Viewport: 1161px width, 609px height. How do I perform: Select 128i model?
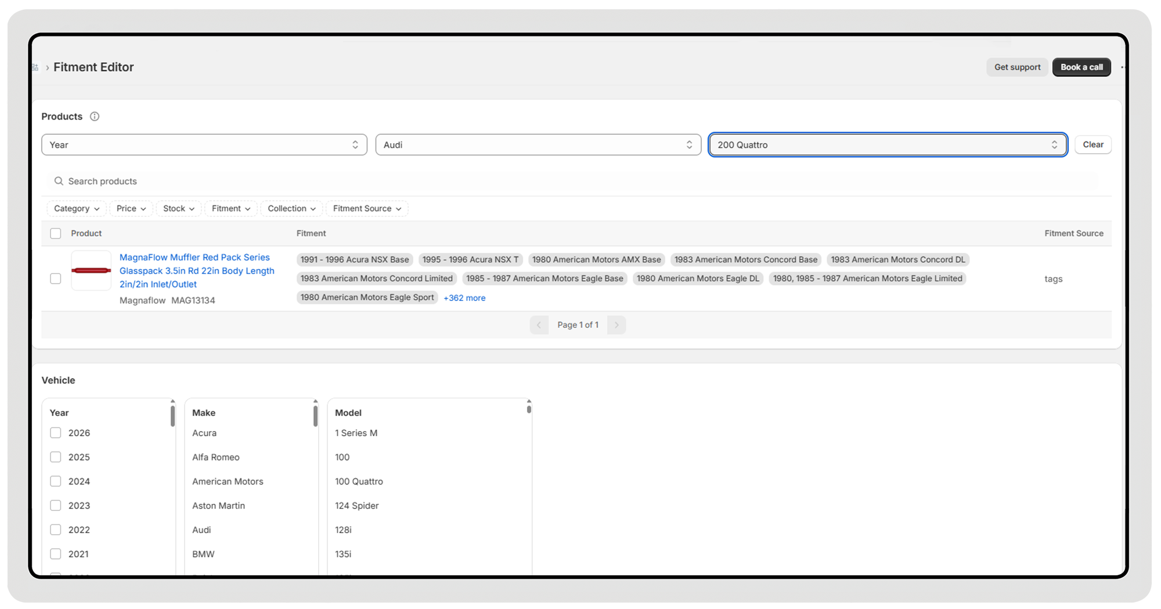click(343, 530)
